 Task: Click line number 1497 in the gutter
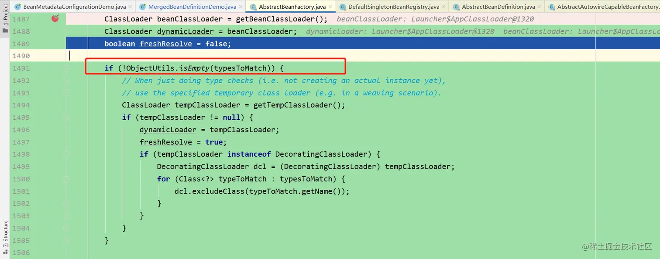point(21,142)
